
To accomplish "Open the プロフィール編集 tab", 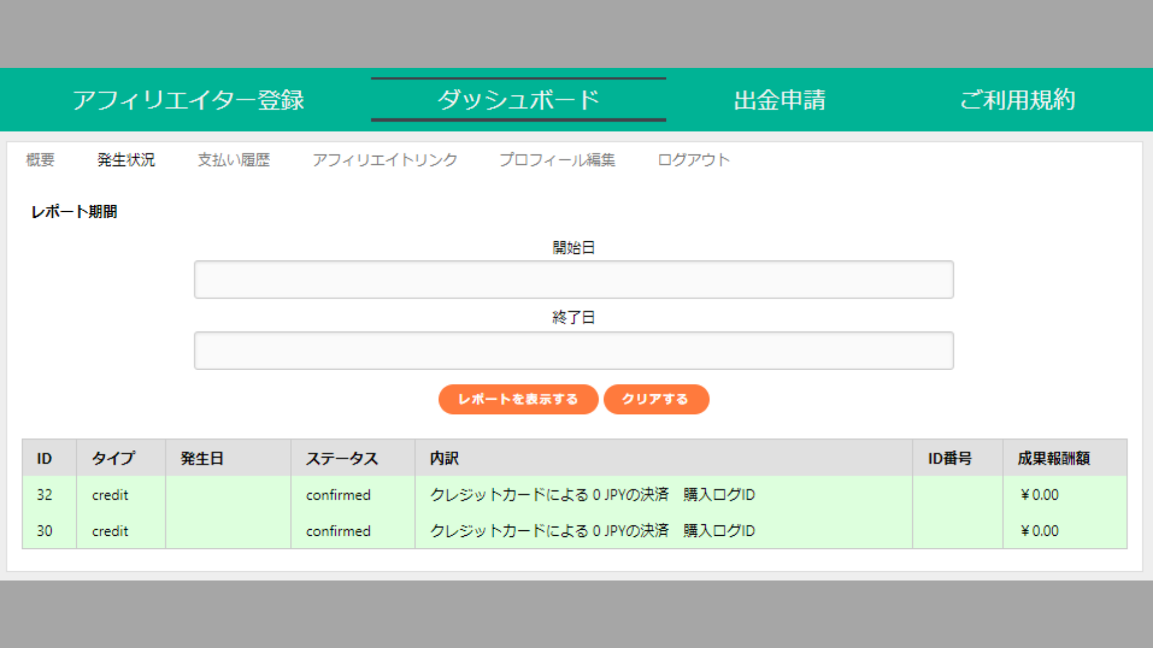I will (557, 160).
